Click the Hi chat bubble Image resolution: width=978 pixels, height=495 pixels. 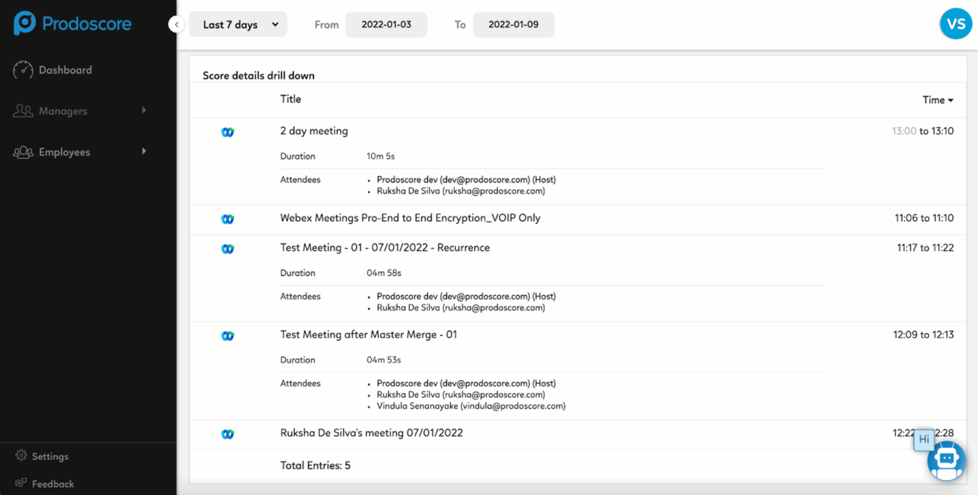[x=923, y=439]
